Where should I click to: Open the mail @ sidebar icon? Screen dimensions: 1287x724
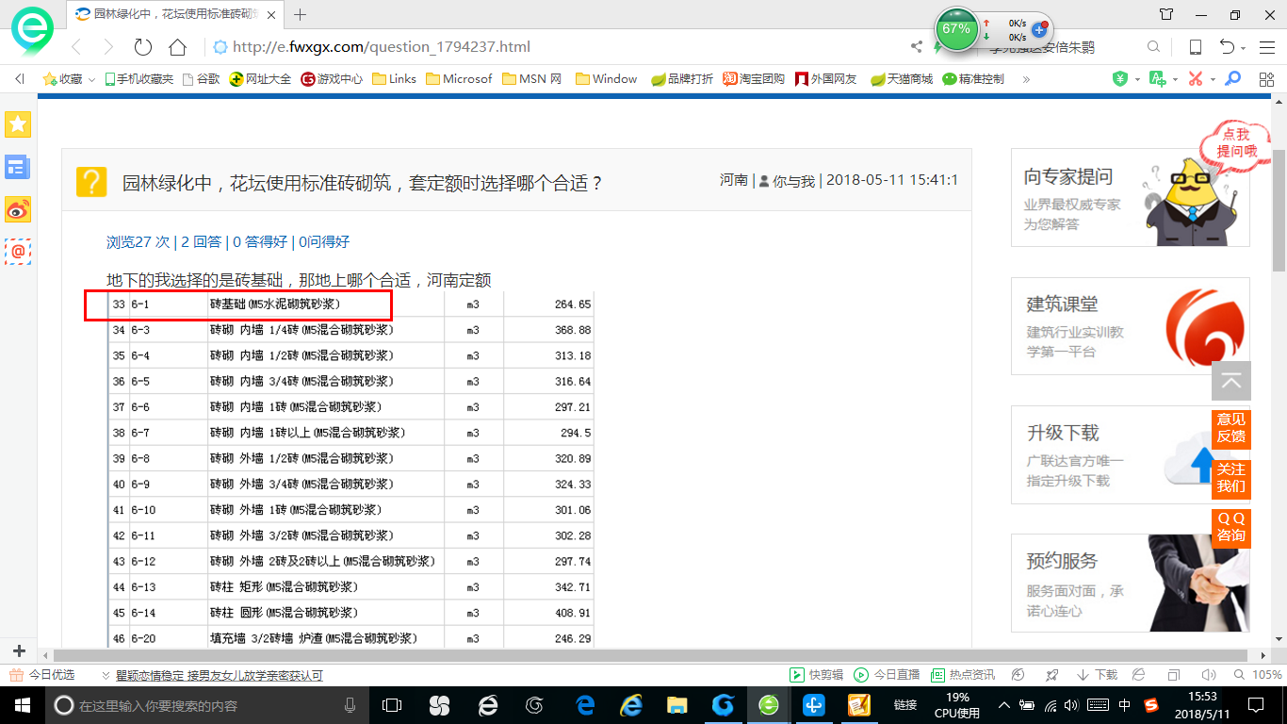[x=18, y=252]
